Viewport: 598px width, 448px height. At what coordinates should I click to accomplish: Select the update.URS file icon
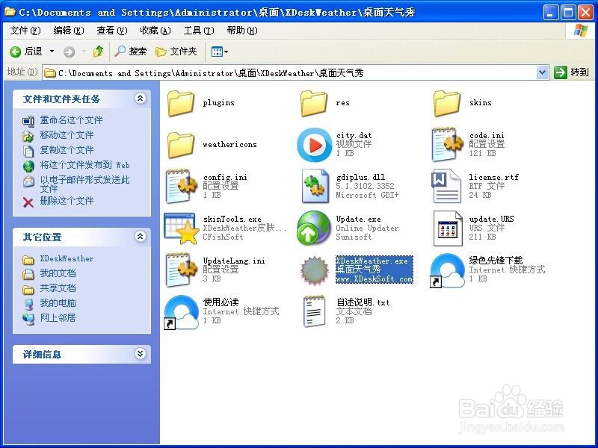click(x=447, y=228)
